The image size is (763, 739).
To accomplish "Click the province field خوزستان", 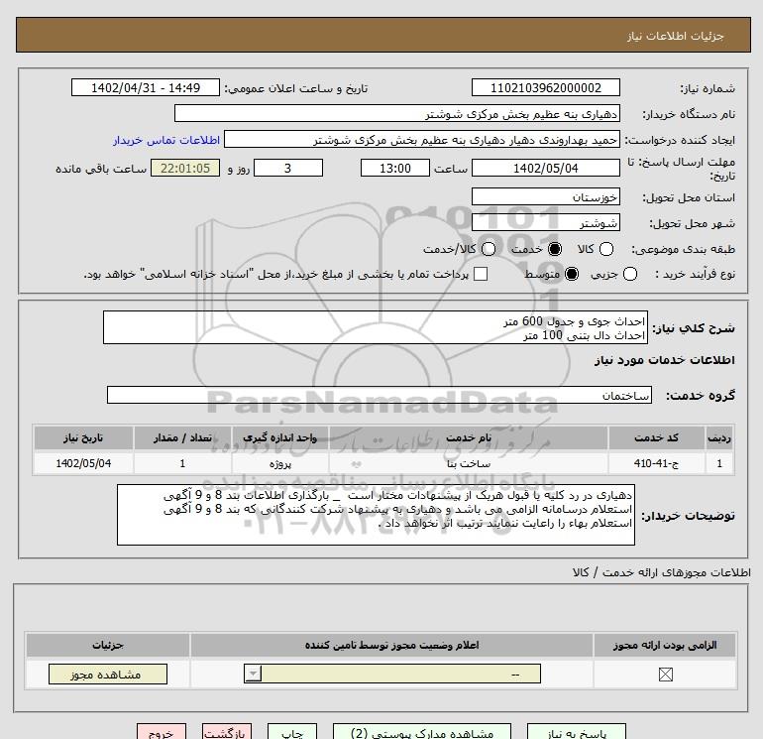I will point(545,197).
